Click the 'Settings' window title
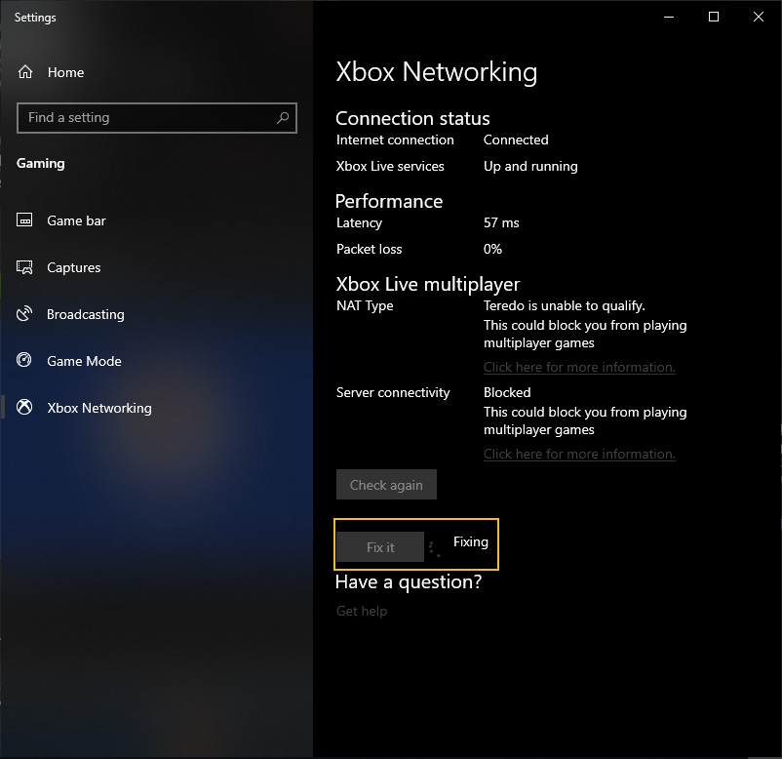 [35, 18]
